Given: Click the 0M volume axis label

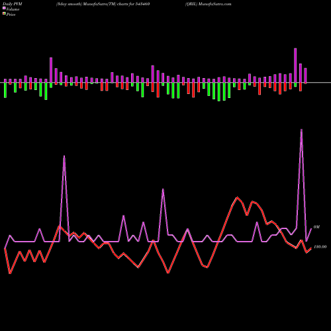Looking at the screenshot, I should click(316, 227).
